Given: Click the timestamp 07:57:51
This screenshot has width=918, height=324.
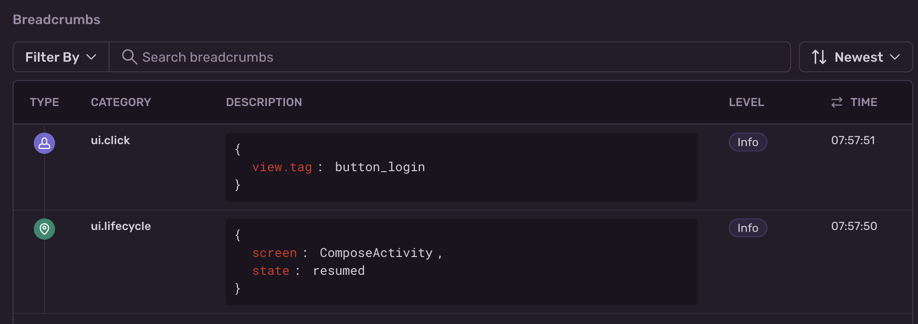Looking at the screenshot, I should click(853, 140).
